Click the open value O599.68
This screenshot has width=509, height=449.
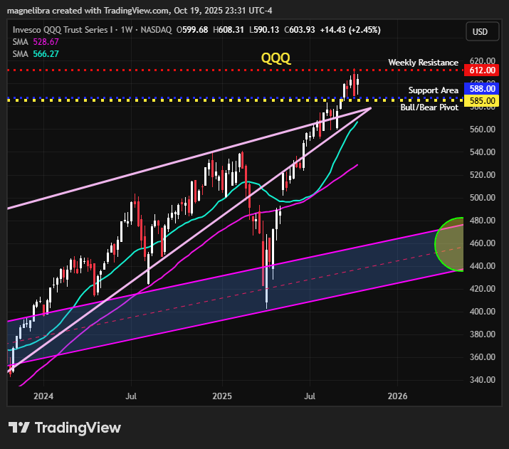[192, 30]
